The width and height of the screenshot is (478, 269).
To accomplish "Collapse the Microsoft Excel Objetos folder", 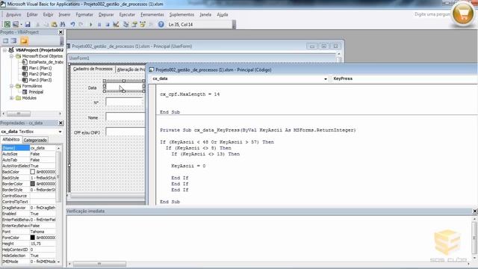I will pyautogui.click(x=12, y=56).
